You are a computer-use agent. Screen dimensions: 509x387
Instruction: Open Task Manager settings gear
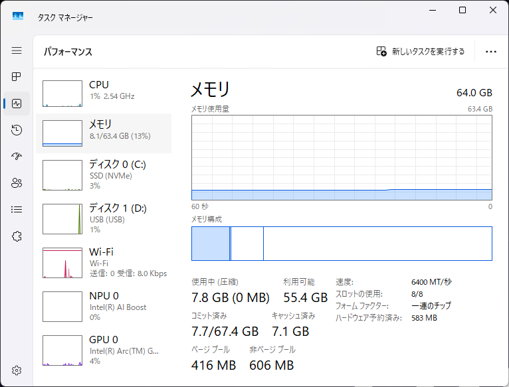point(17,370)
